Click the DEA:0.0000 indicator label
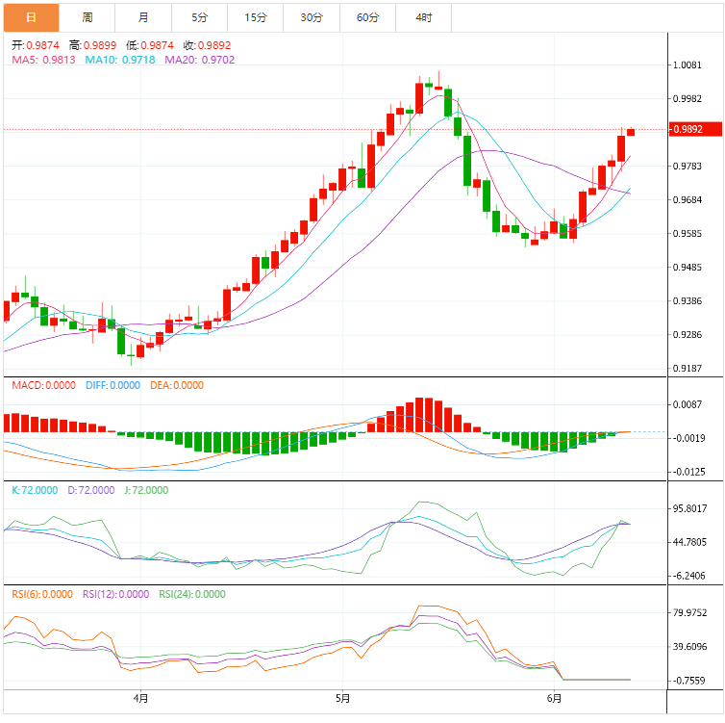The width and height of the screenshot is (725, 723). click(x=177, y=386)
